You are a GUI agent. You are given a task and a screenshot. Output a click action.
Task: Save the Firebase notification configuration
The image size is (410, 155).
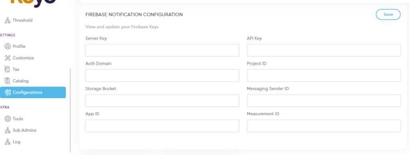tap(388, 14)
